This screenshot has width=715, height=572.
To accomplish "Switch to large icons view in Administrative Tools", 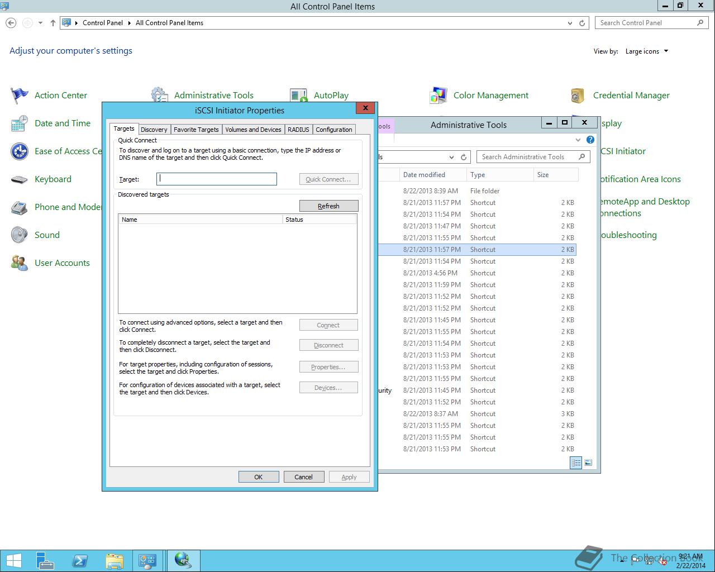I will point(588,463).
